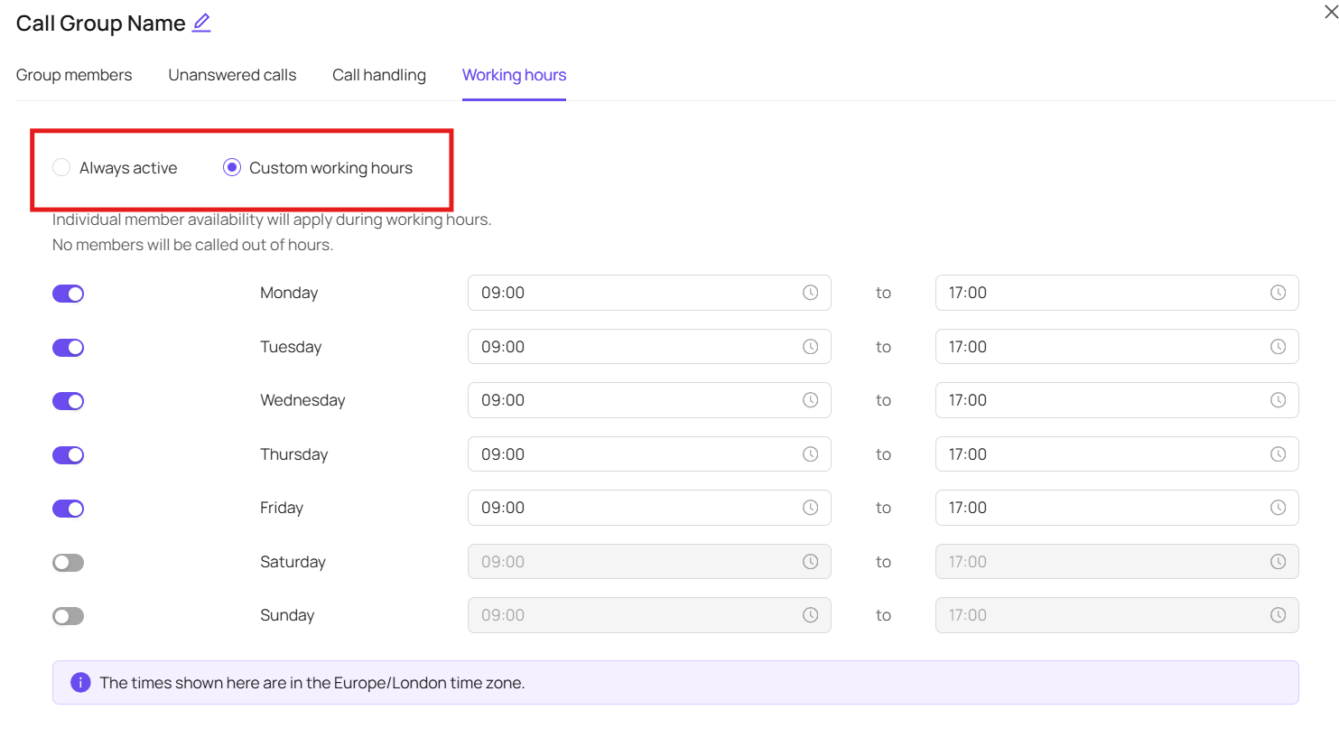Open the Group members tab
This screenshot has width=1339, height=729.
74,75
